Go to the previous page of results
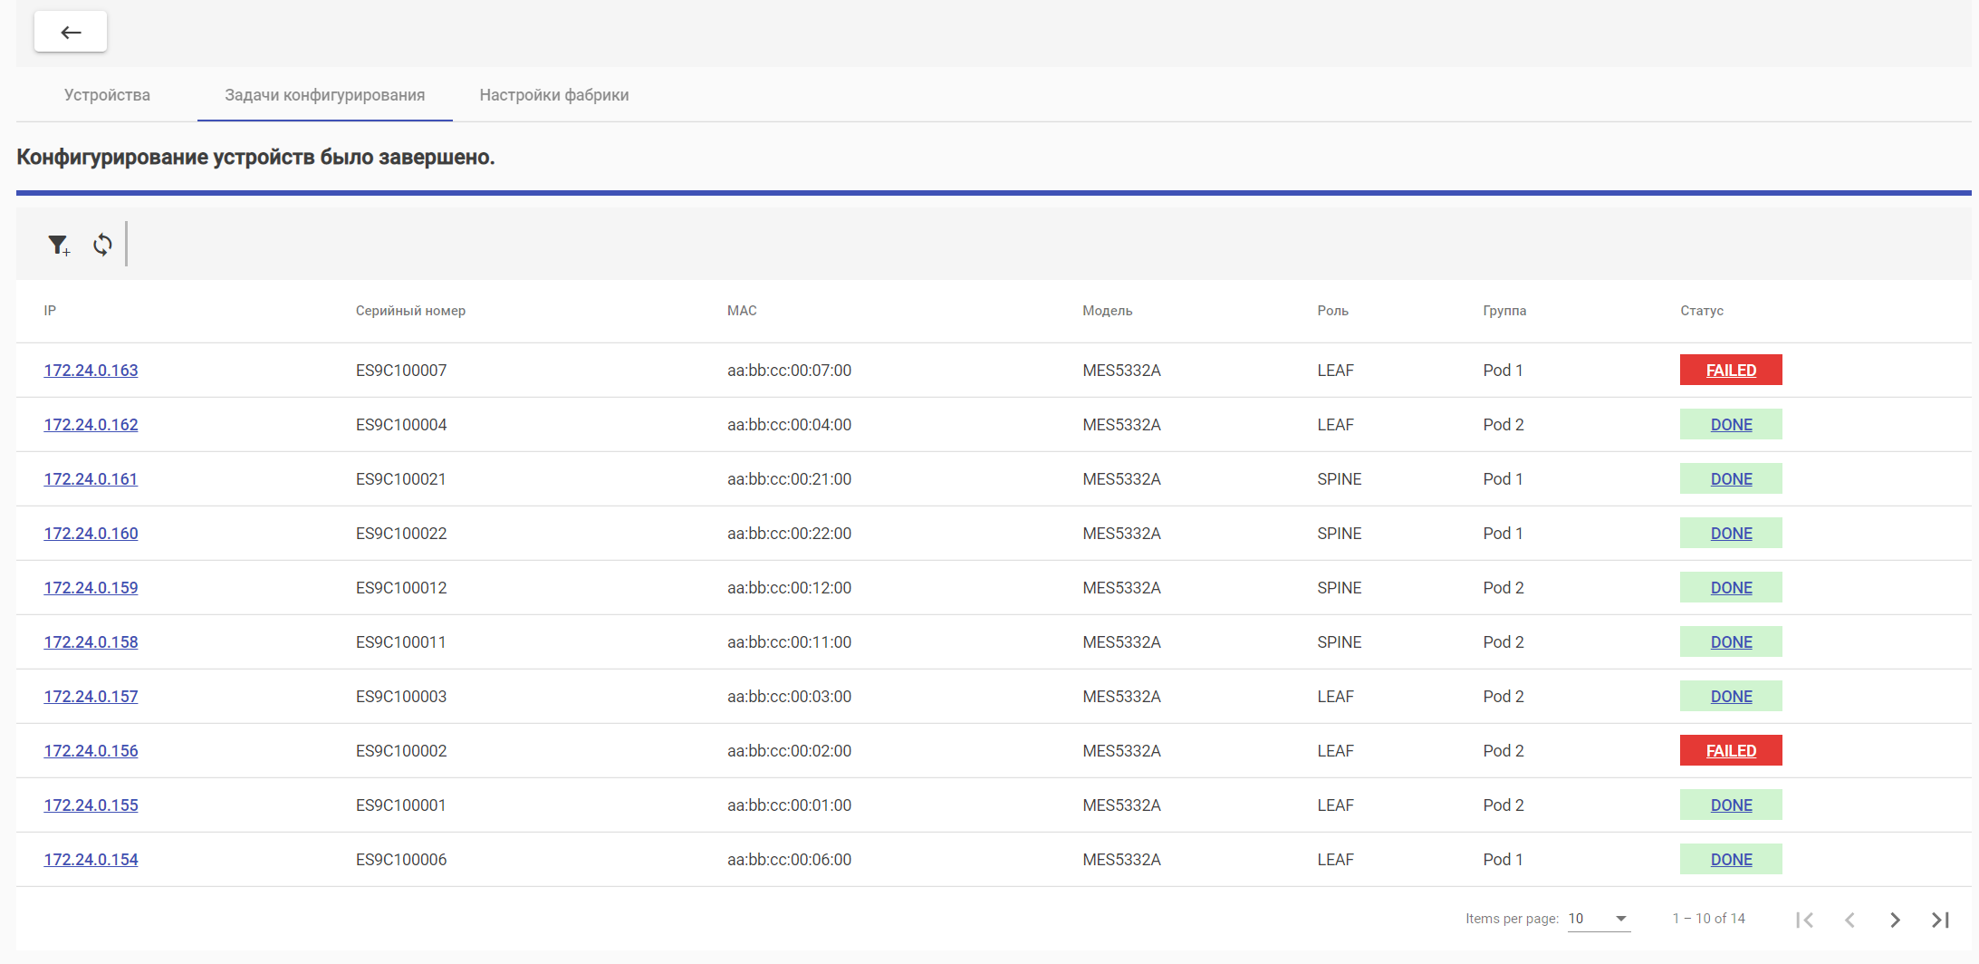This screenshot has height=964, width=1979. [x=1849, y=920]
